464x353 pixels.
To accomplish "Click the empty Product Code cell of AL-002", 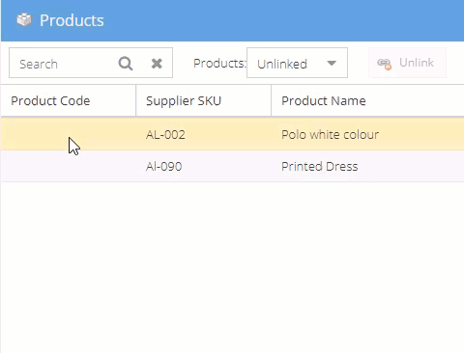I will pos(69,134).
